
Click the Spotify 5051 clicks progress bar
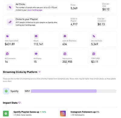click(x=74, y=91)
